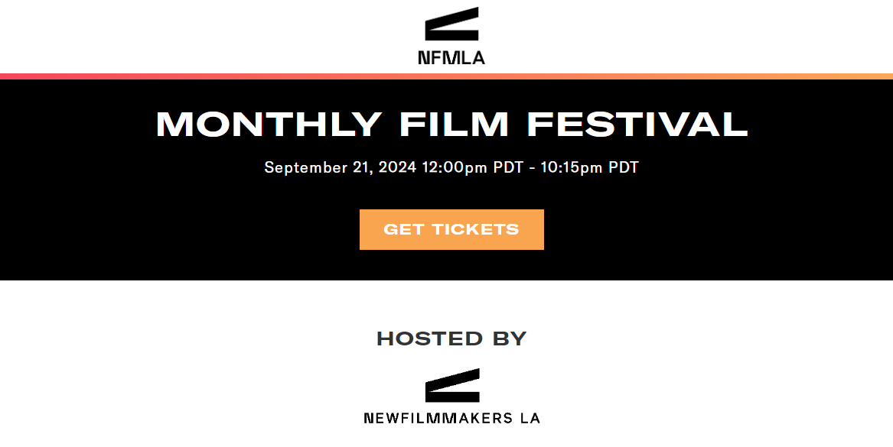Click the year 2024 in the event date
Image resolution: width=893 pixels, height=447 pixels.
coord(397,168)
